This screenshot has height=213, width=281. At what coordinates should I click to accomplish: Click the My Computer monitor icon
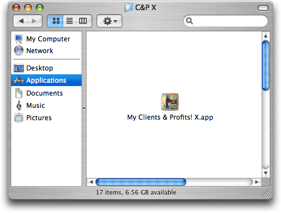pyautogui.click(x=18, y=39)
